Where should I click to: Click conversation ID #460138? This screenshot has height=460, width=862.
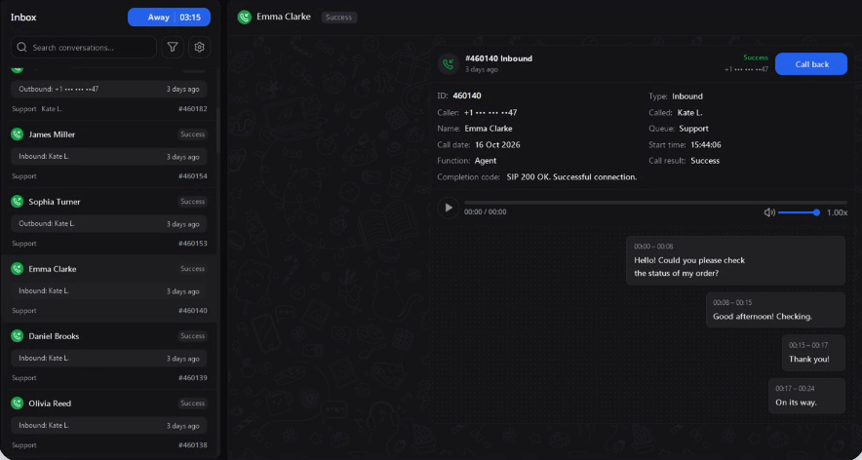coord(192,444)
